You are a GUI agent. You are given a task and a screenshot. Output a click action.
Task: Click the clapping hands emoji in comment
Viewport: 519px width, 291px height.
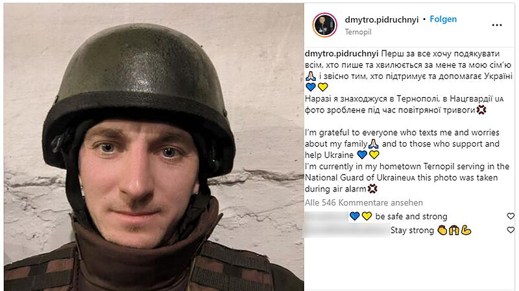click(x=442, y=230)
